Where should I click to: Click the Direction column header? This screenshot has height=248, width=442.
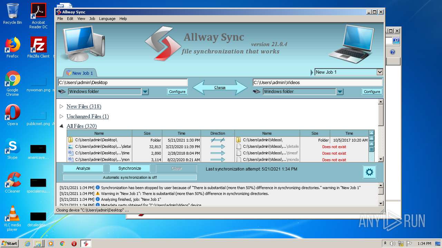(218, 133)
